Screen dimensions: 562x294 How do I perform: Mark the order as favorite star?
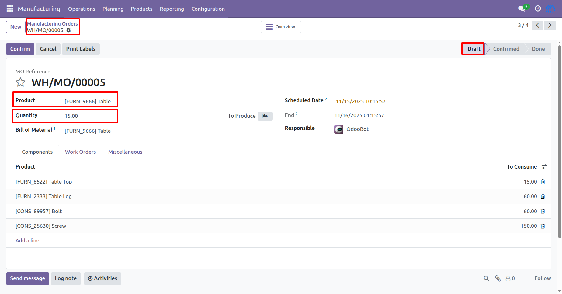click(x=21, y=82)
